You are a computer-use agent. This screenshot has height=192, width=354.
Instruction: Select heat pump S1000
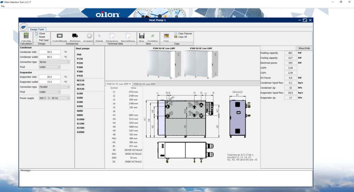pyautogui.click(x=80, y=119)
